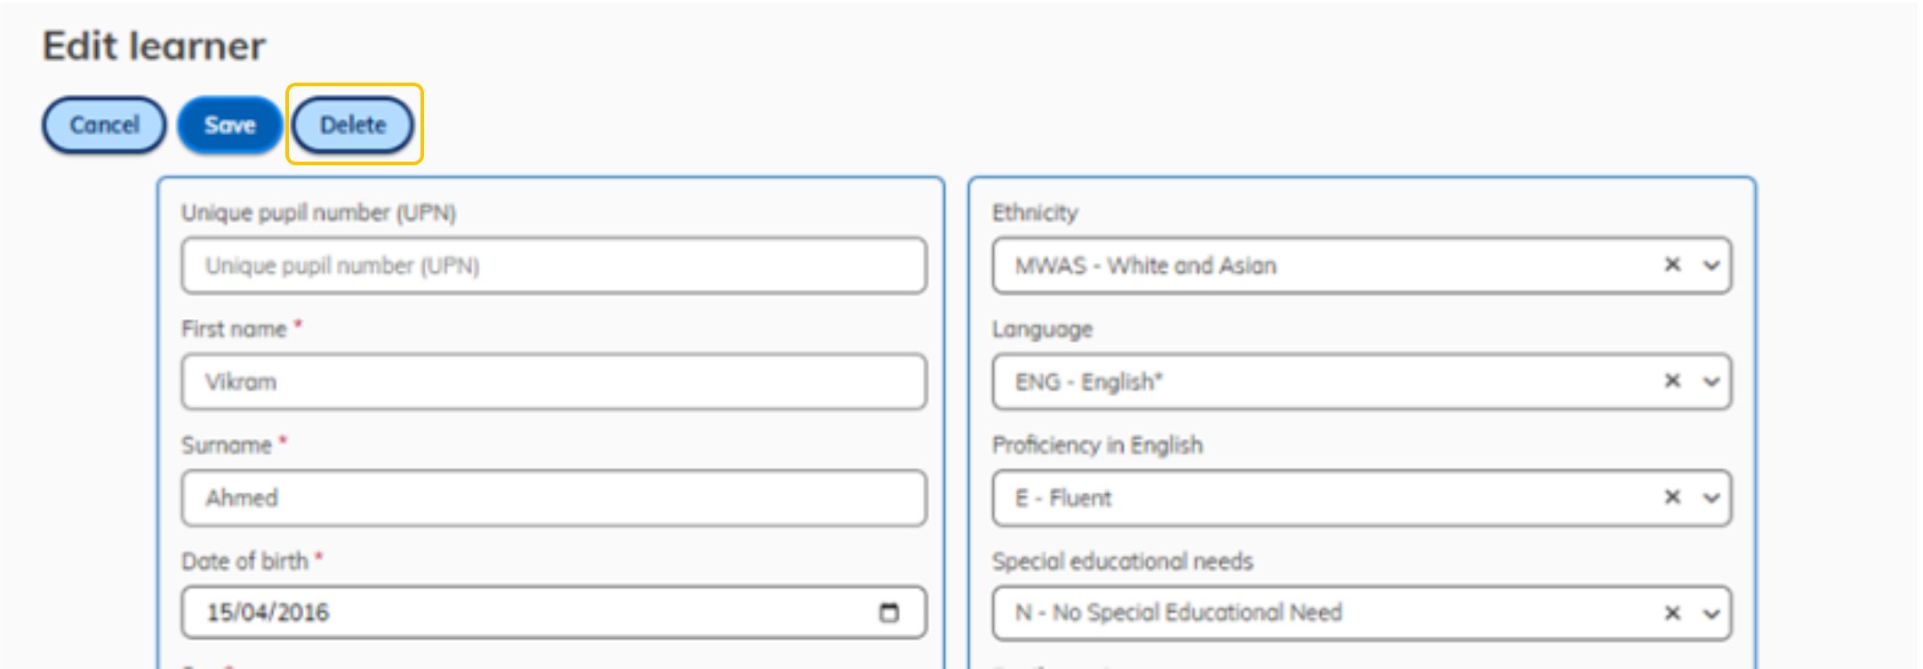The width and height of the screenshot is (1923, 669).
Task: Select the MWAS - White and Asian value
Action: coord(1146,265)
